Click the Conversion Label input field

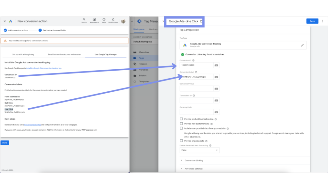(196, 77)
